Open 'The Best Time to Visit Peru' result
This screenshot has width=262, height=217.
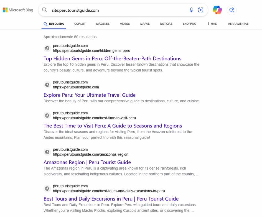113,126
